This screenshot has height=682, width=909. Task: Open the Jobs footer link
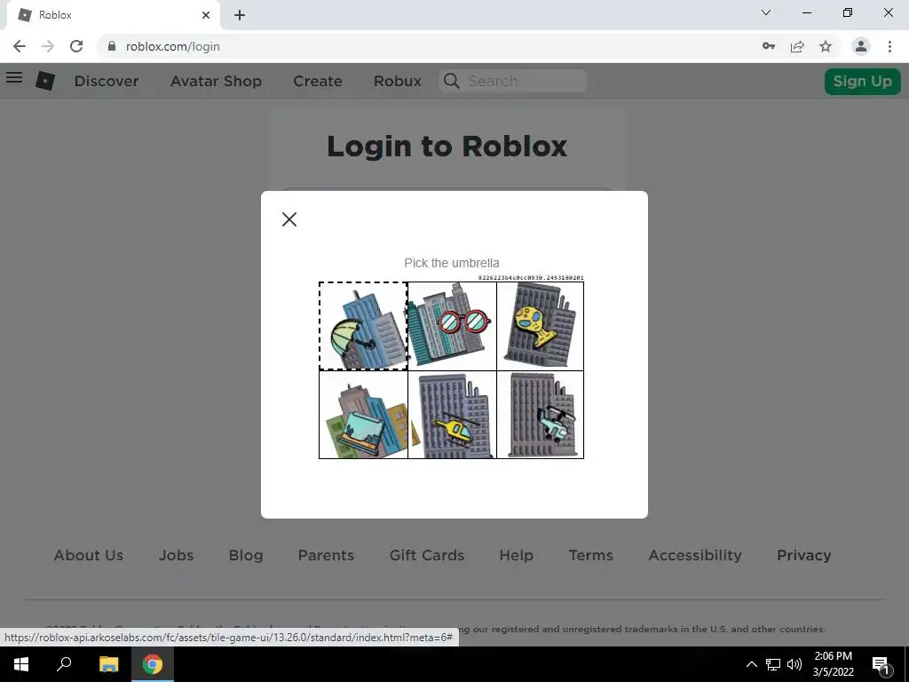pos(177,555)
